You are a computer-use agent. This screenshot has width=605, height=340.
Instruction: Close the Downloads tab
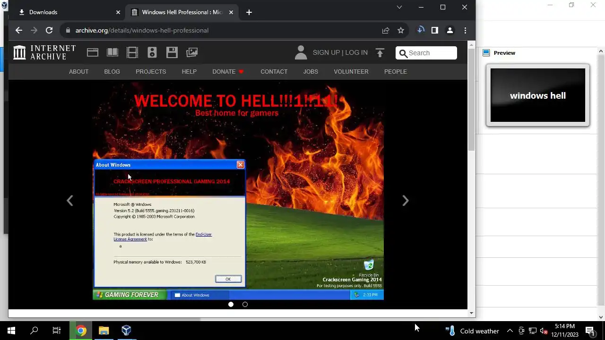click(118, 12)
